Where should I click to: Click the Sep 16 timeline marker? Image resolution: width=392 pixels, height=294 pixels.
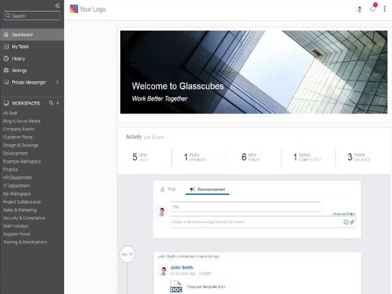[127, 254]
